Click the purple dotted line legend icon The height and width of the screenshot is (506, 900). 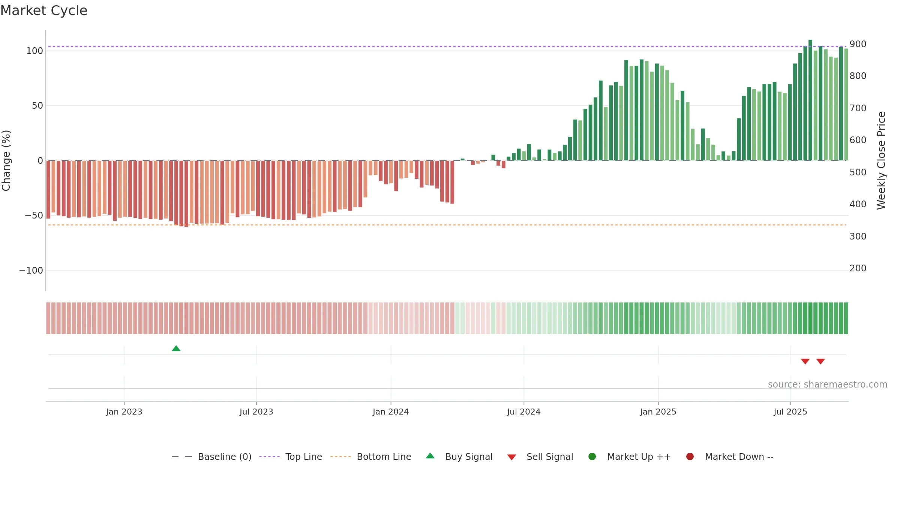269,457
